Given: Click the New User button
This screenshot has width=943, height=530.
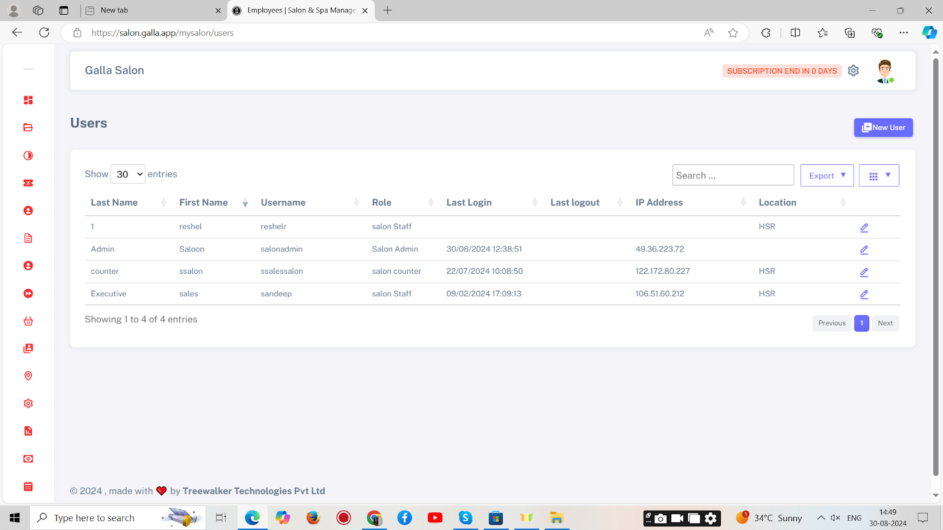Looking at the screenshot, I should coord(883,128).
